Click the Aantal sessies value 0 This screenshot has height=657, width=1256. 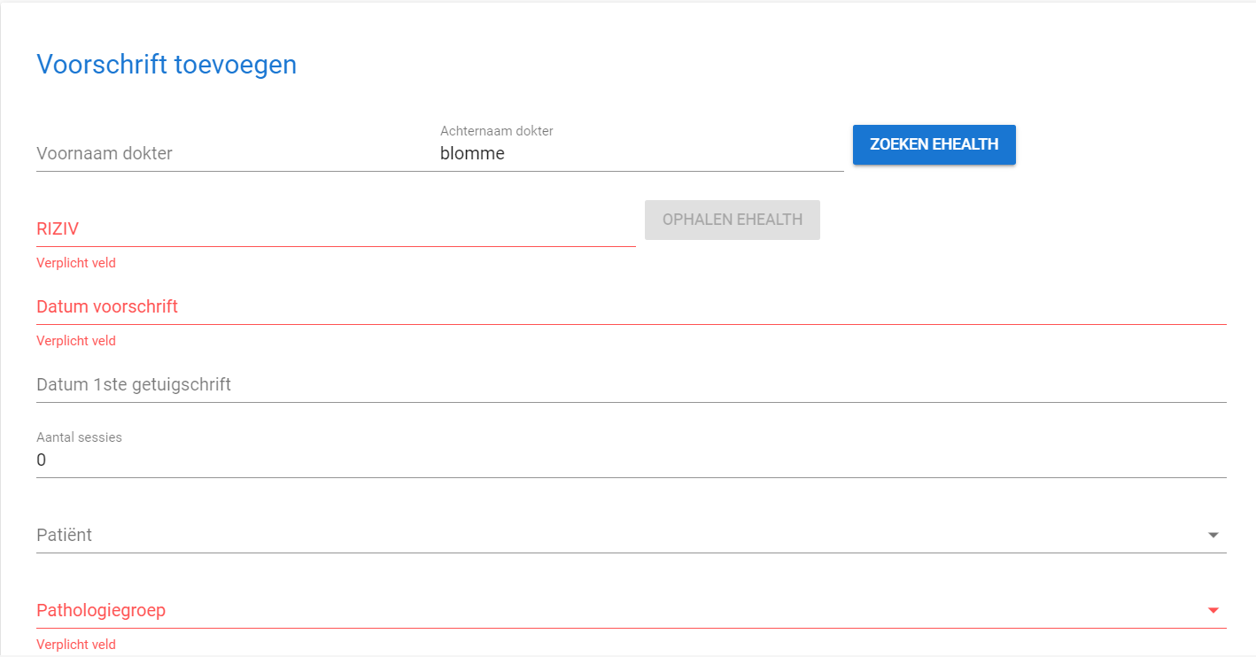click(x=42, y=460)
